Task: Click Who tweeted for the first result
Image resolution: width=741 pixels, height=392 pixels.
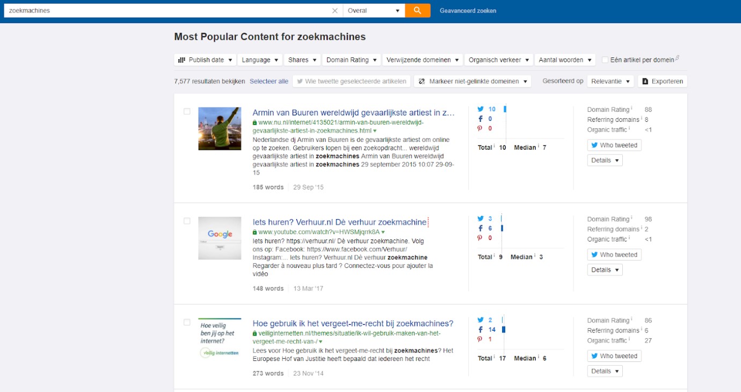Action: pos(614,145)
